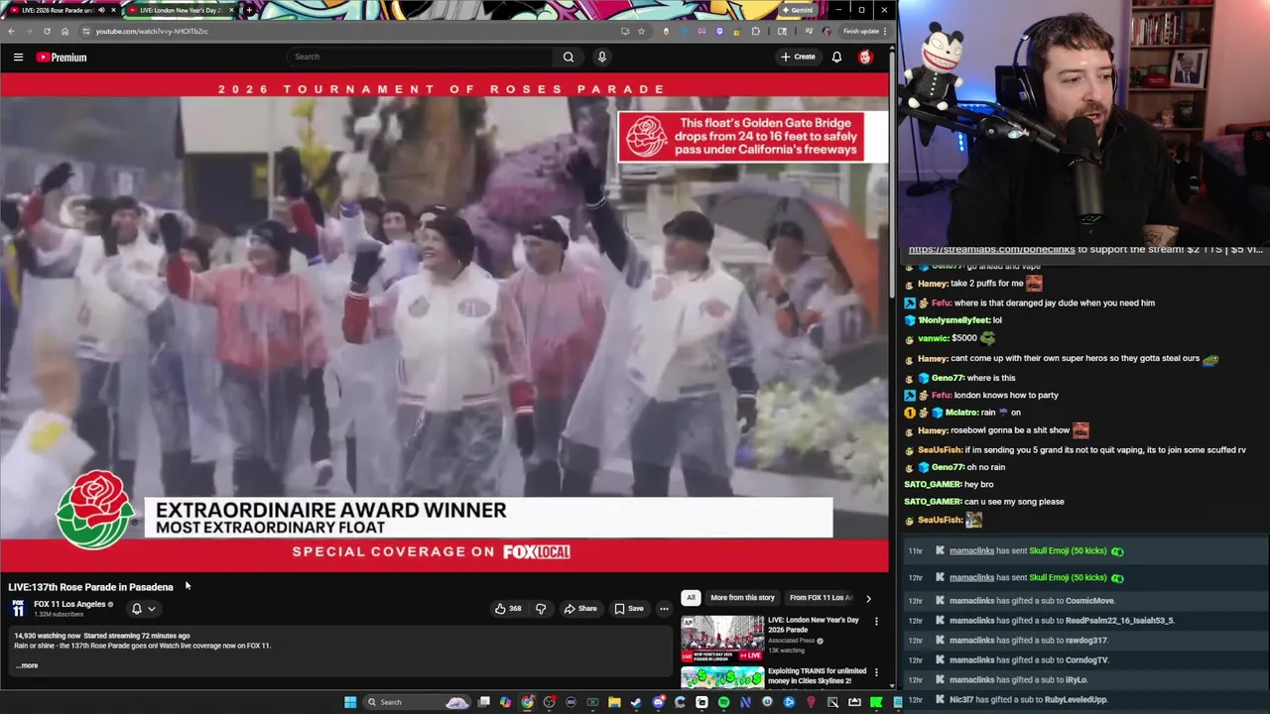This screenshot has height=714, width=1270.
Task: Open Spotify from the taskbar
Action: (x=723, y=702)
